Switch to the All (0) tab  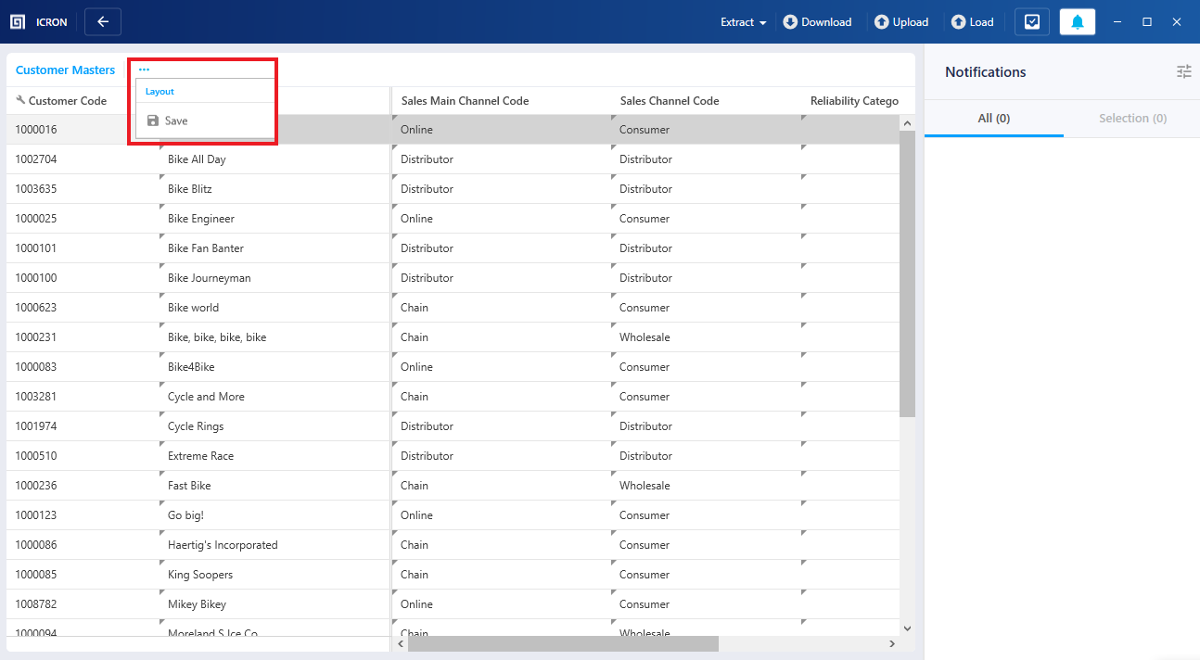click(994, 118)
